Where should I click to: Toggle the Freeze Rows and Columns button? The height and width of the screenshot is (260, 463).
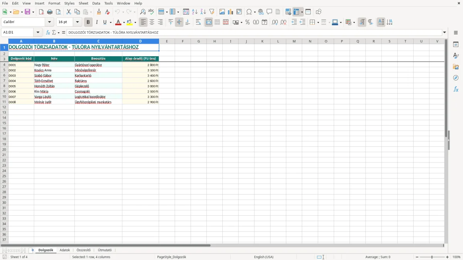[x=296, y=12]
